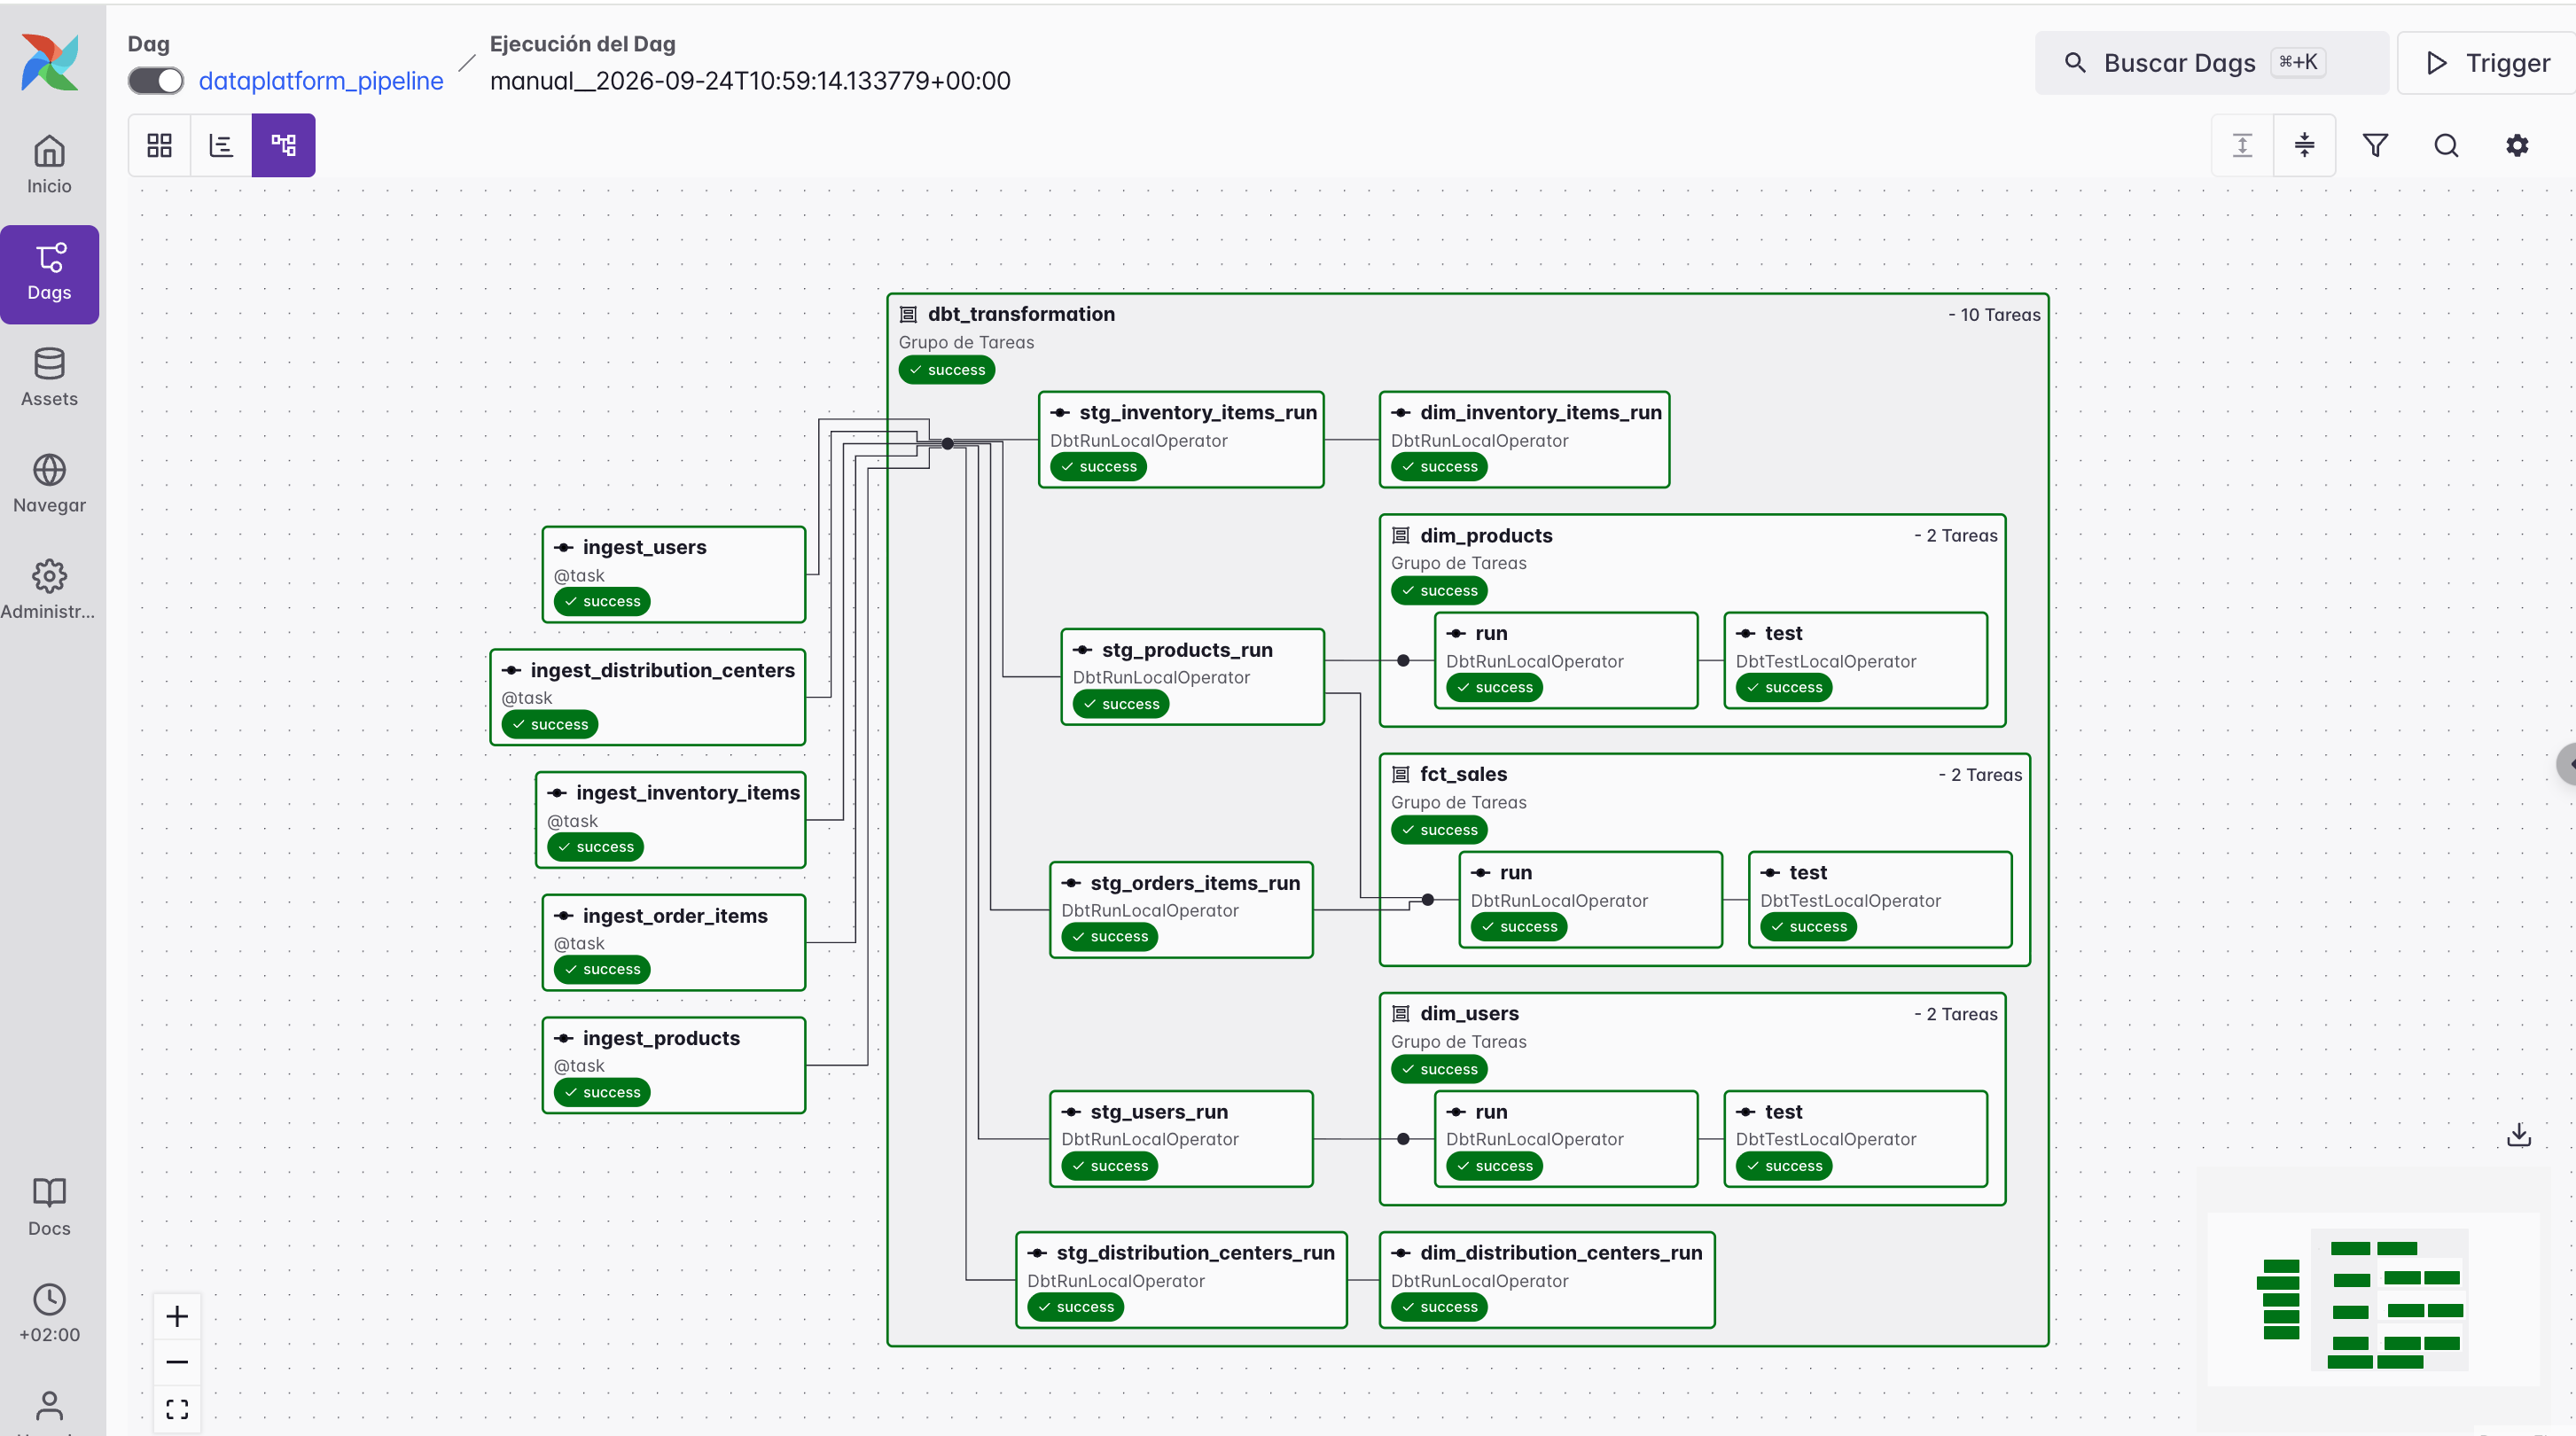This screenshot has width=2576, height=1436.
Task: Select dim_distribution_centers_run task node
Action: point(1547,1280)
